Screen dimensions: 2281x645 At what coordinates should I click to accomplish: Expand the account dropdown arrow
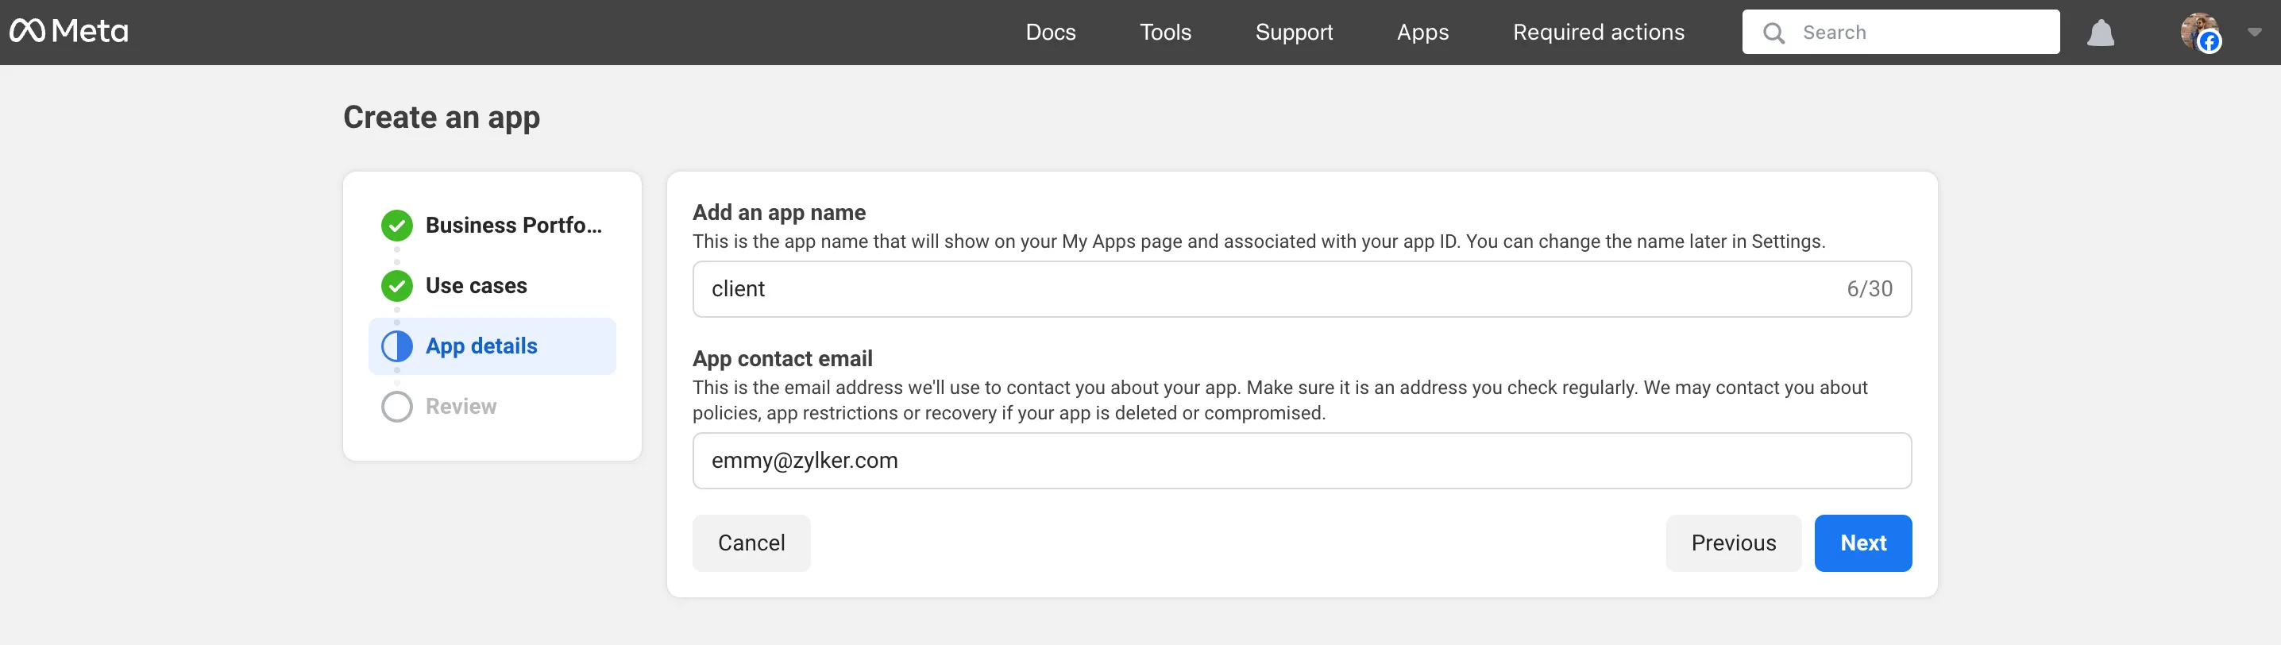[2255, 32]
